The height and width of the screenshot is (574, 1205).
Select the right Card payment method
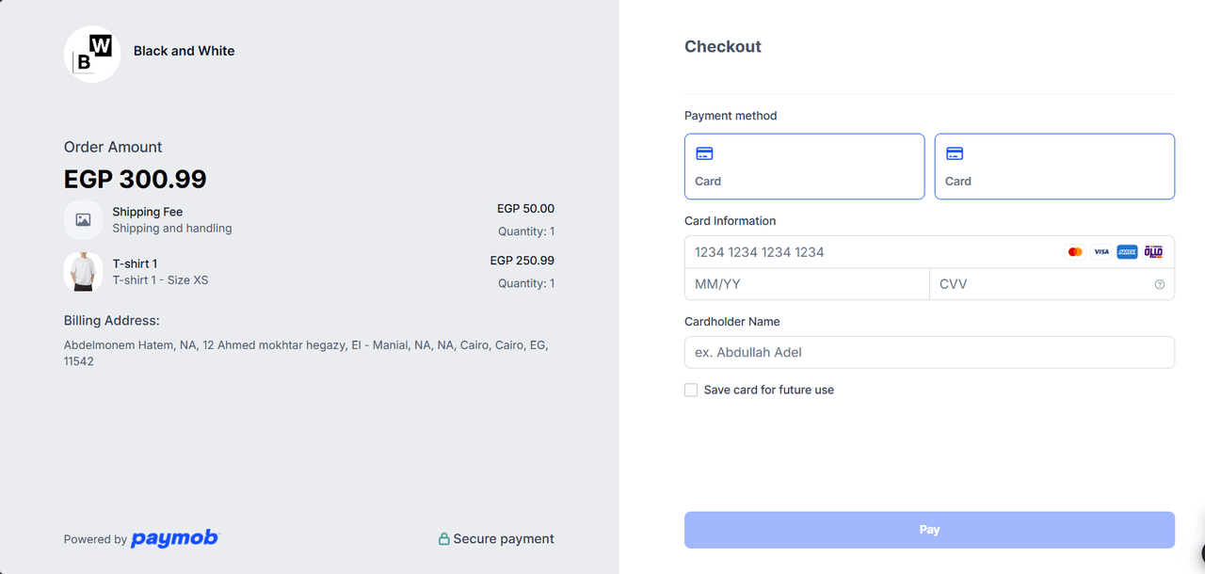[x=1054, y=167]
